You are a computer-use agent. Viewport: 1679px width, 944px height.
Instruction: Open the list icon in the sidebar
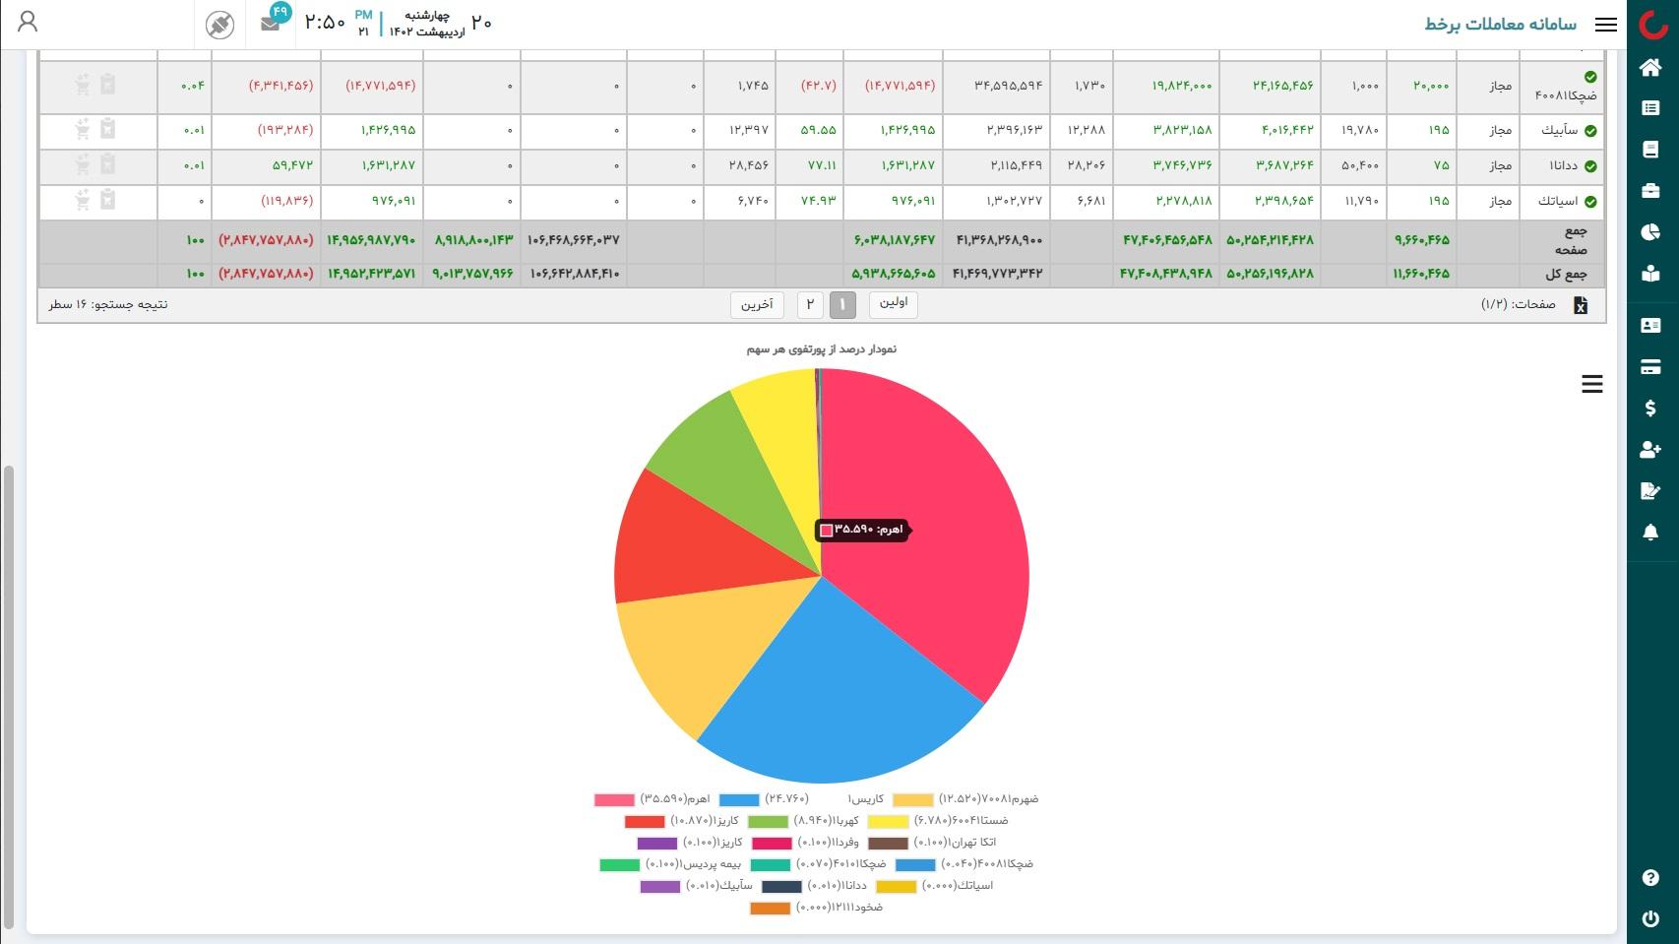(1650, 108)
